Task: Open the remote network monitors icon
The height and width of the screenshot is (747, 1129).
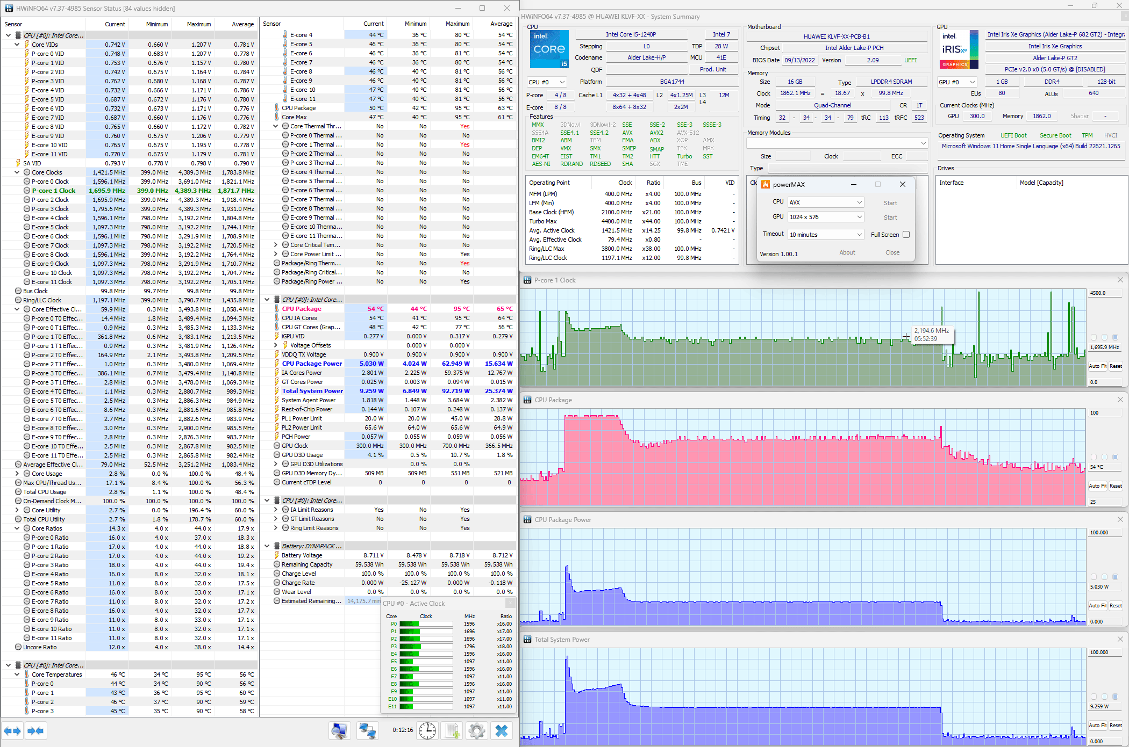Action: tap(368, 731)
